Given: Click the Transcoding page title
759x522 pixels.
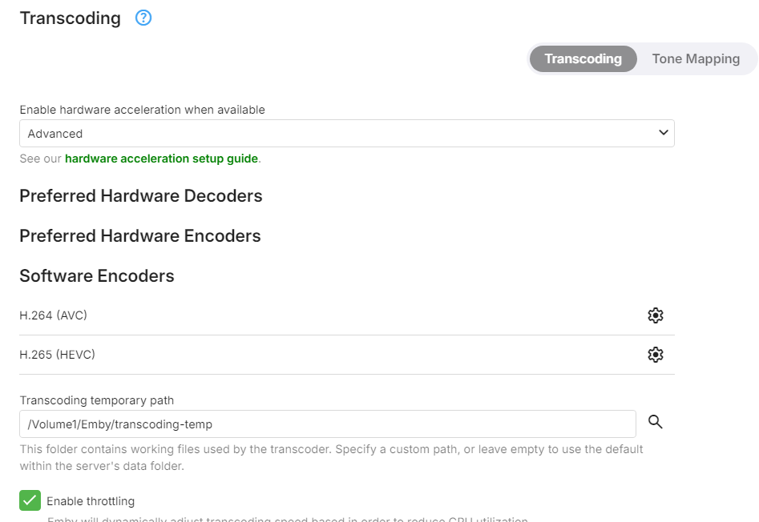Looking at the screenshot, I should pyautogui.click(x=70, y=18).
